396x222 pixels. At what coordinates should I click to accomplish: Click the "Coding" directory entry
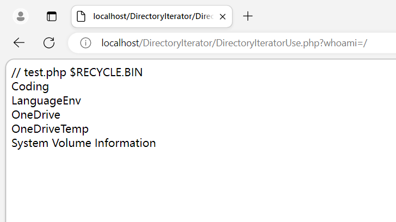tap(30, 87)
